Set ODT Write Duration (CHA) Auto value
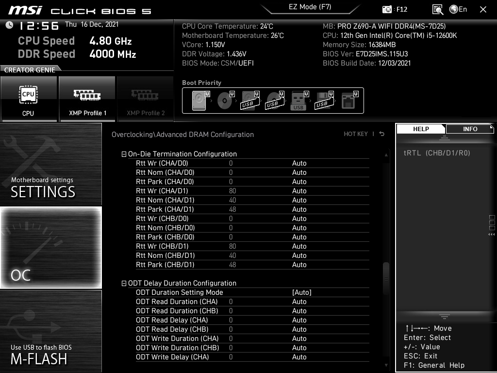Screen dimensions: 497x373 coord(299,339)
